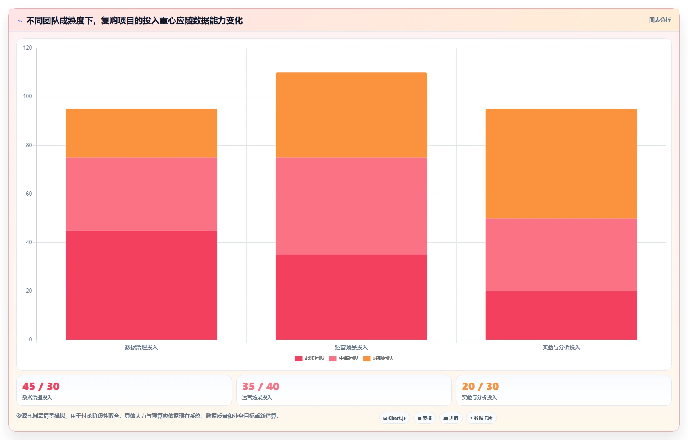Click the 数据治理投入 caption in stat card
Image resolution: width=688 pixels, height=440 pixels.
coord(37,398)
